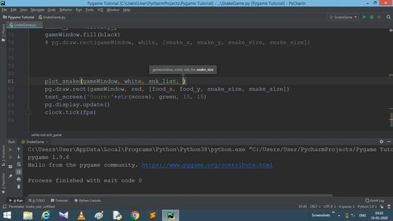
Task: Open pygame.org contribute link in console
Action: tap(207, 165)
